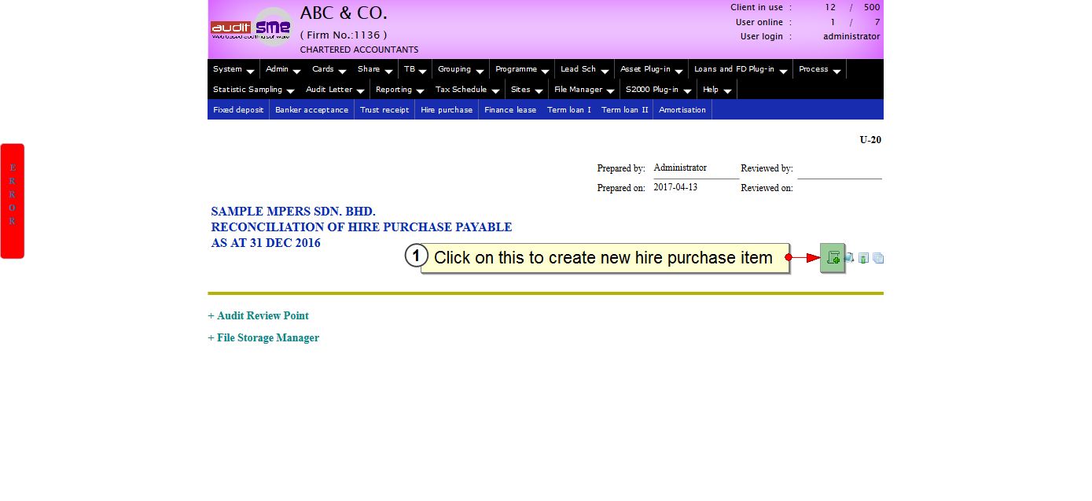Click the magnifier search icon beside add icon
The width and height of the screenshot is (1092, 501).
coord(849,258)
